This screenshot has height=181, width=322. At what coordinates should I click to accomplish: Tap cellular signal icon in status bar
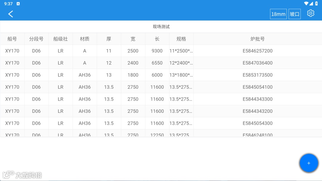pyautogui.click(x=311, y=4)
